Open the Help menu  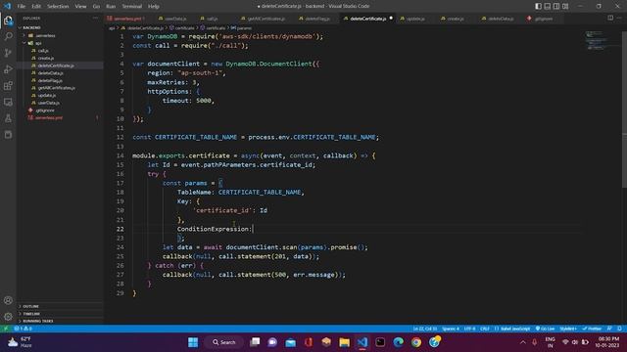tap(154, 6)
